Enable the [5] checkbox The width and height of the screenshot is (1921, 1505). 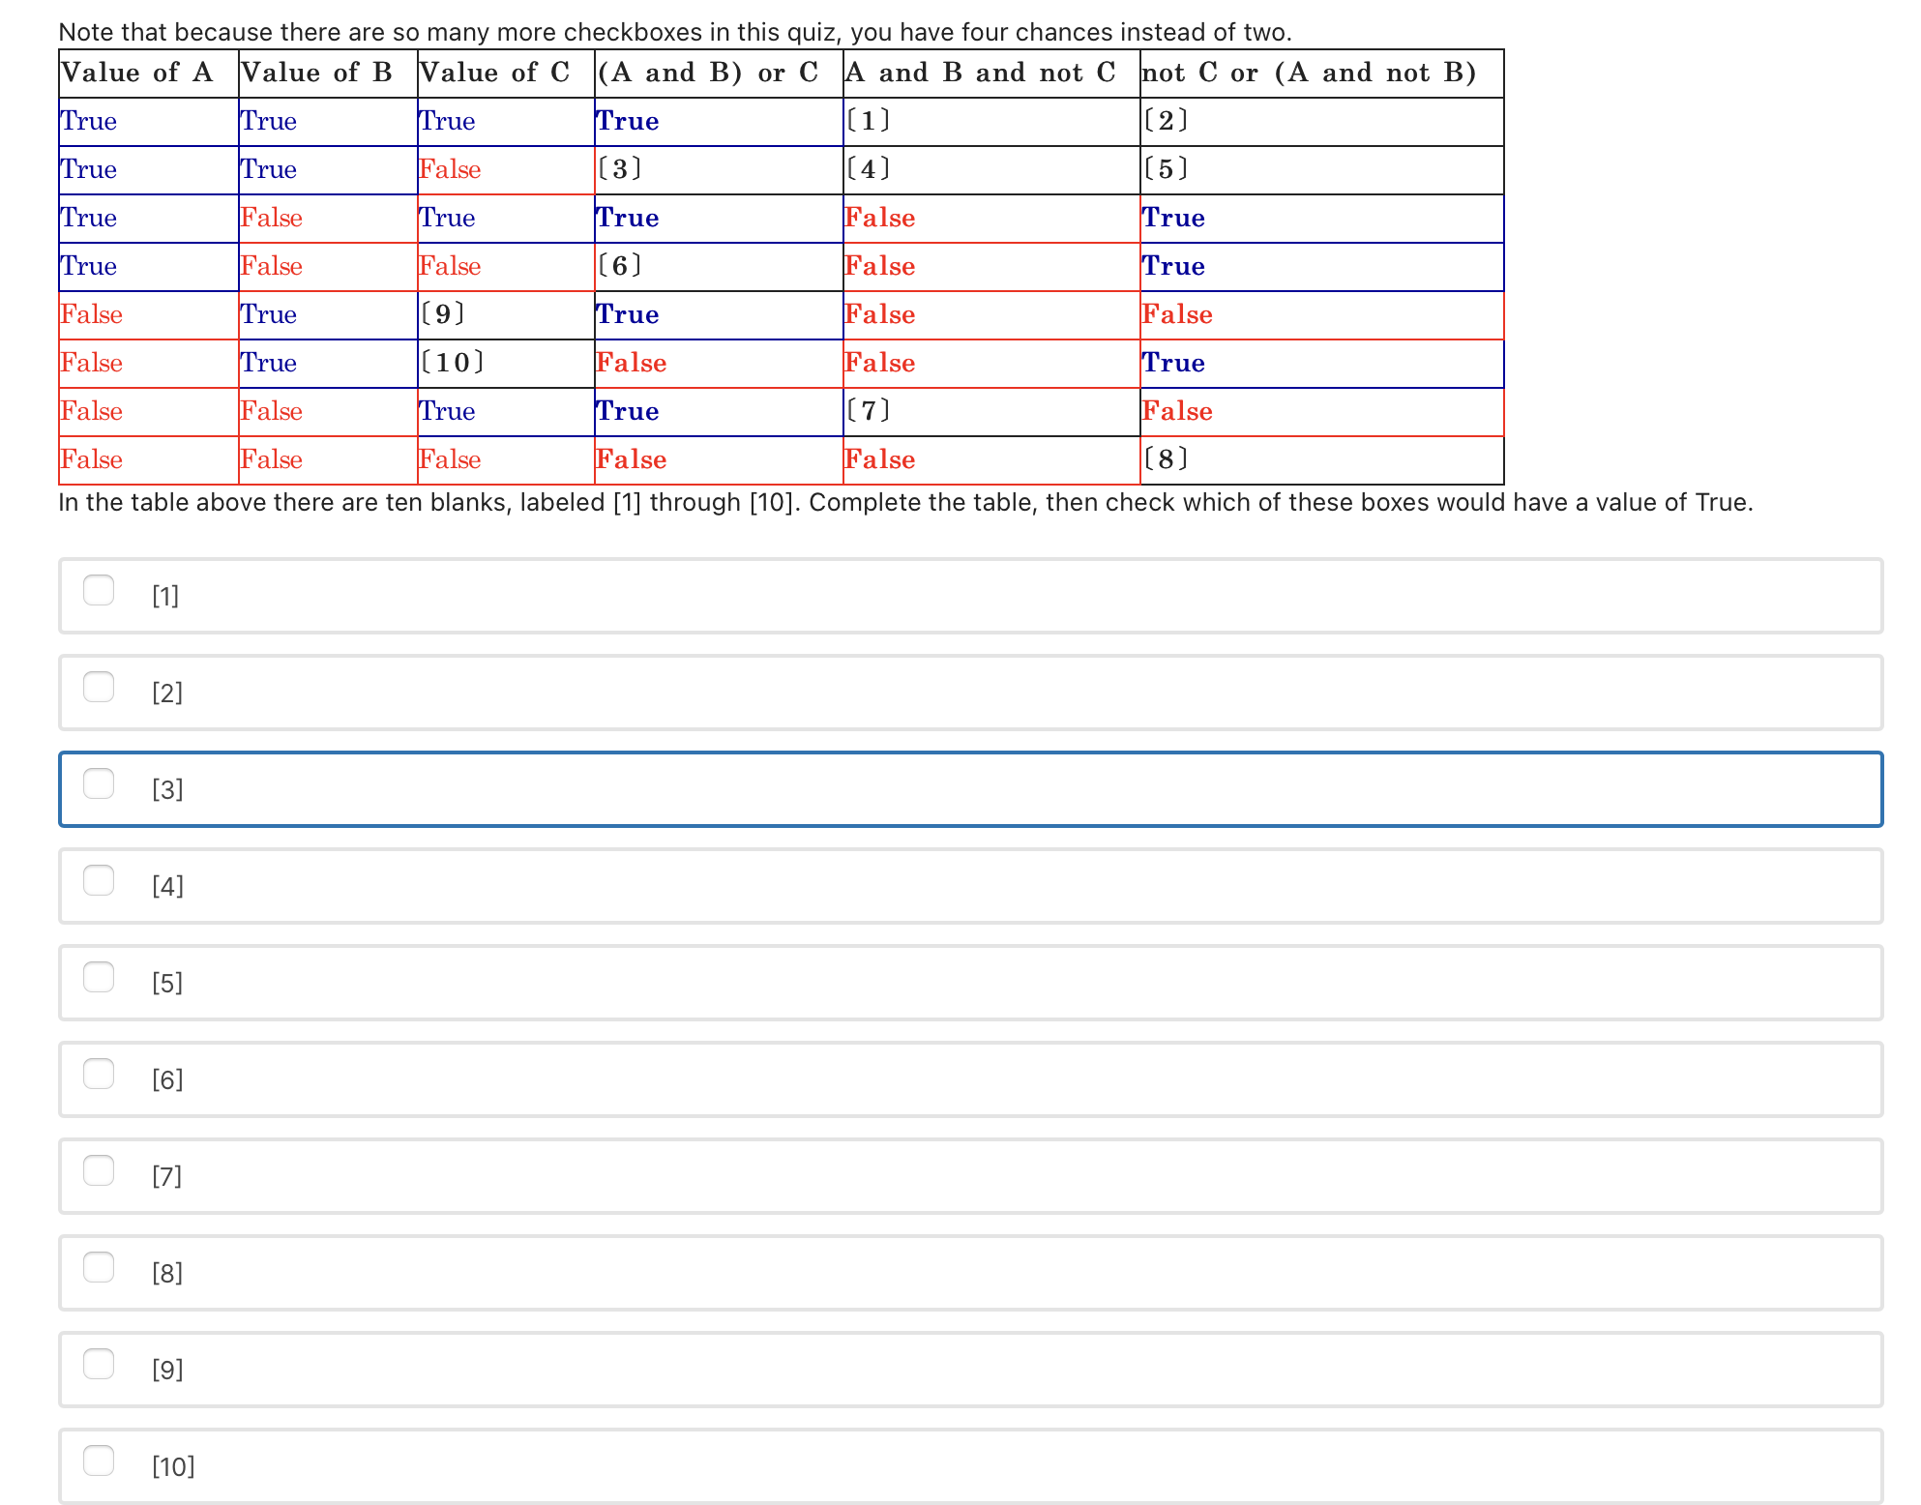99,977
